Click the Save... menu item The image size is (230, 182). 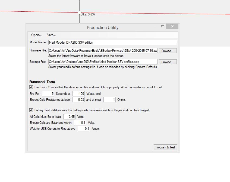[x=51, y=35]
